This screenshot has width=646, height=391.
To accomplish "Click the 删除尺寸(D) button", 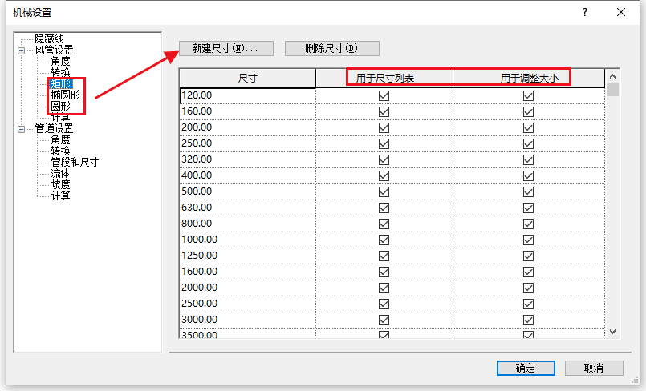I will click(x=331, y=49).
